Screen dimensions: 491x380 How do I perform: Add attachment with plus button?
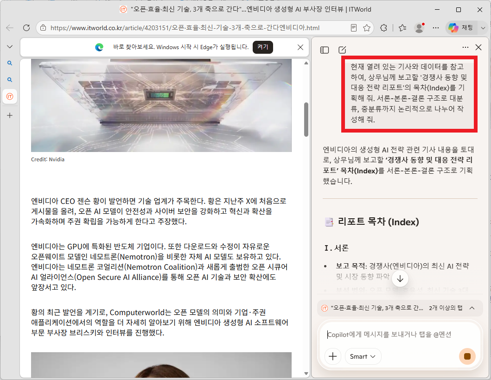point(332,356)
